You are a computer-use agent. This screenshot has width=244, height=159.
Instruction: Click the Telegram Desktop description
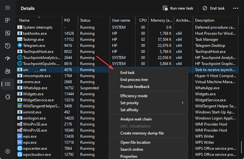tap(210, 46)
